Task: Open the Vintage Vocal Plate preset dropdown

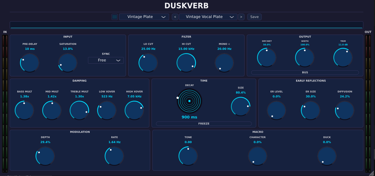Action: tap(208, 17)
